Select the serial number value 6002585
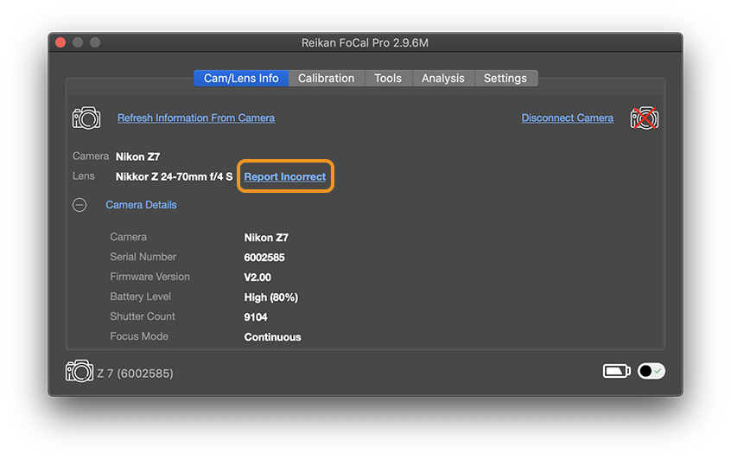 (x=264, y=258)
